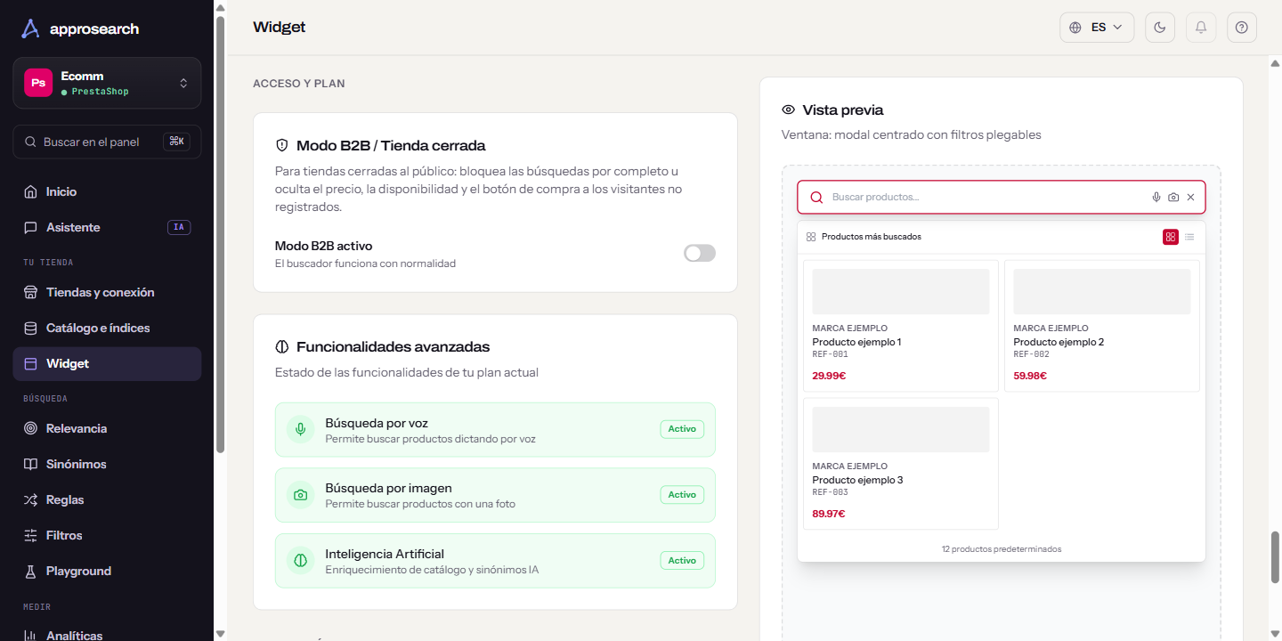
Task: Open notifications bell
Action: click(1201, 28)
